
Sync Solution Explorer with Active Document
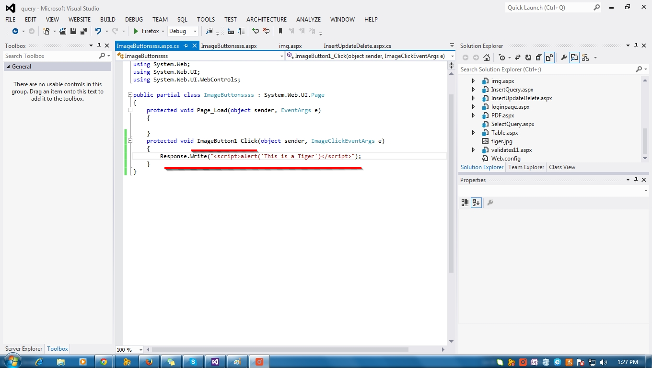click(x=517, y=57)
